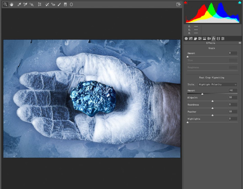Click the Grain Amount slider handle
The image size is (243, 189).
188,57
